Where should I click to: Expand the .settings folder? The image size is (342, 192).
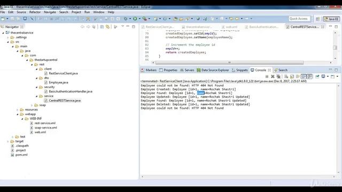pyautogui.click(x=8, y=37)
